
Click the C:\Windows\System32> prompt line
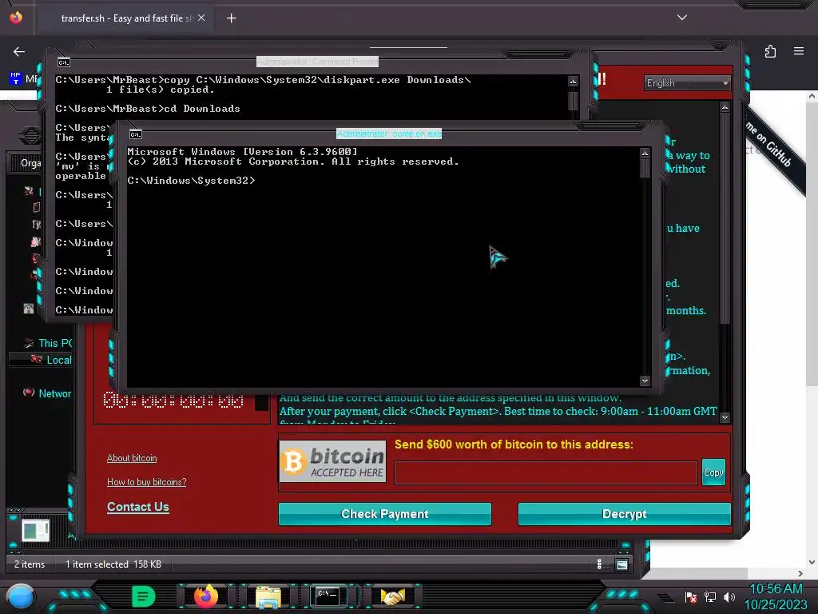(191, 180)
